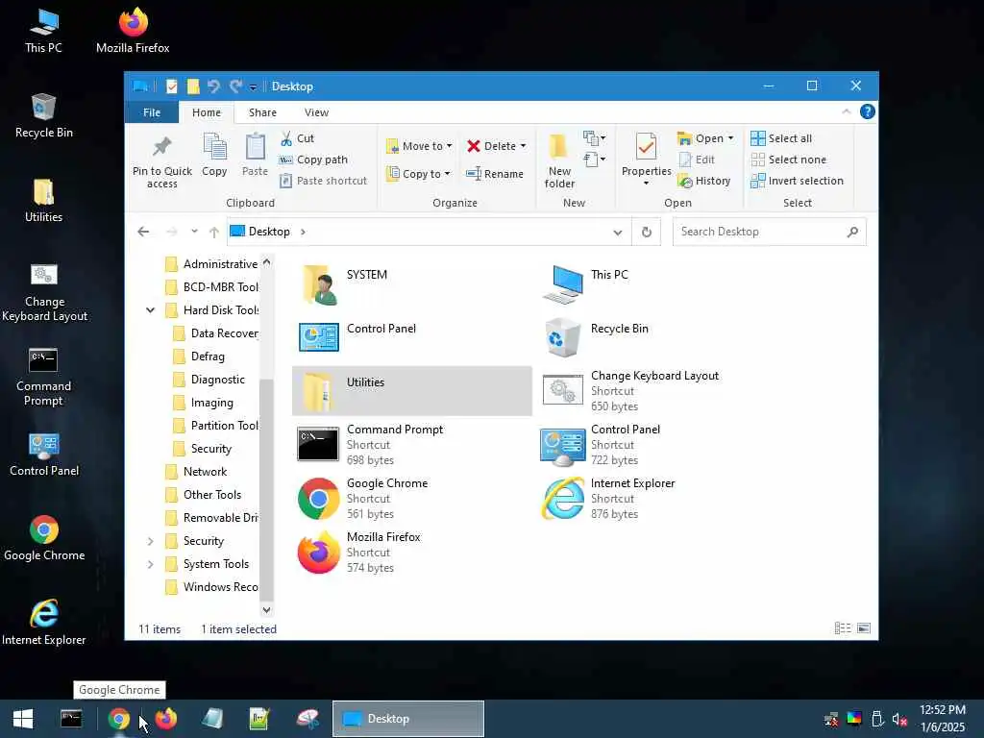The image size is (984, 738).
Task: Click the Refresh button
Action: (x=647, y=233)
